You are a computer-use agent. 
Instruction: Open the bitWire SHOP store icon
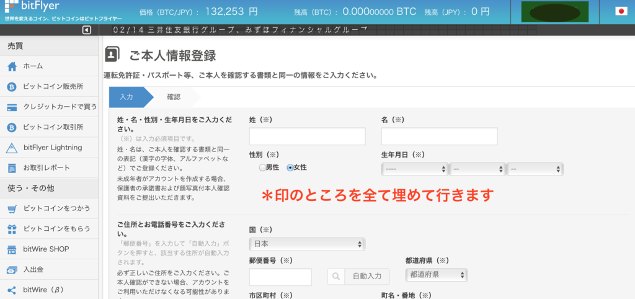[x=12, y=249]
